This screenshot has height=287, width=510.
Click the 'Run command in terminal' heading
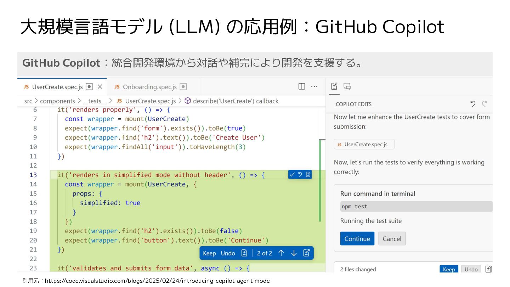click(378, 193)
